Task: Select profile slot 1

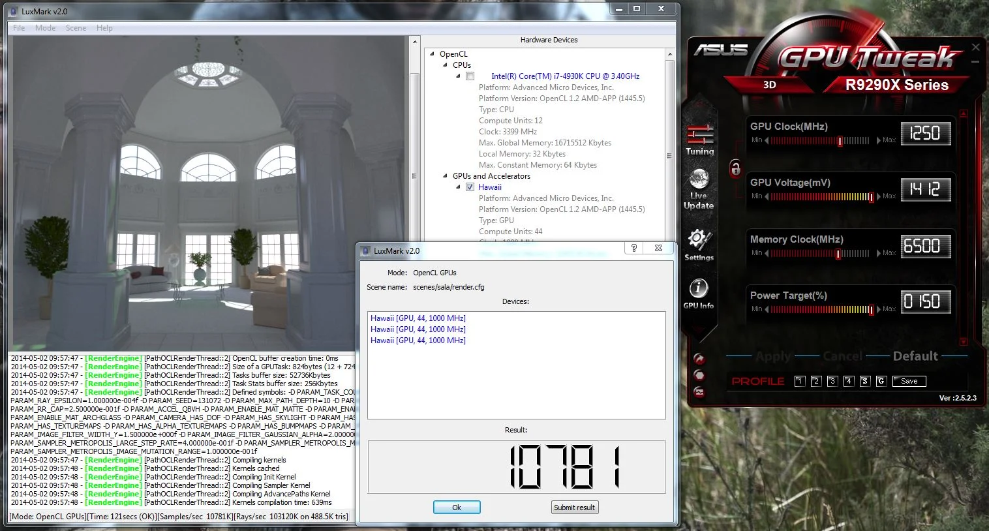Action: (800, 381)
